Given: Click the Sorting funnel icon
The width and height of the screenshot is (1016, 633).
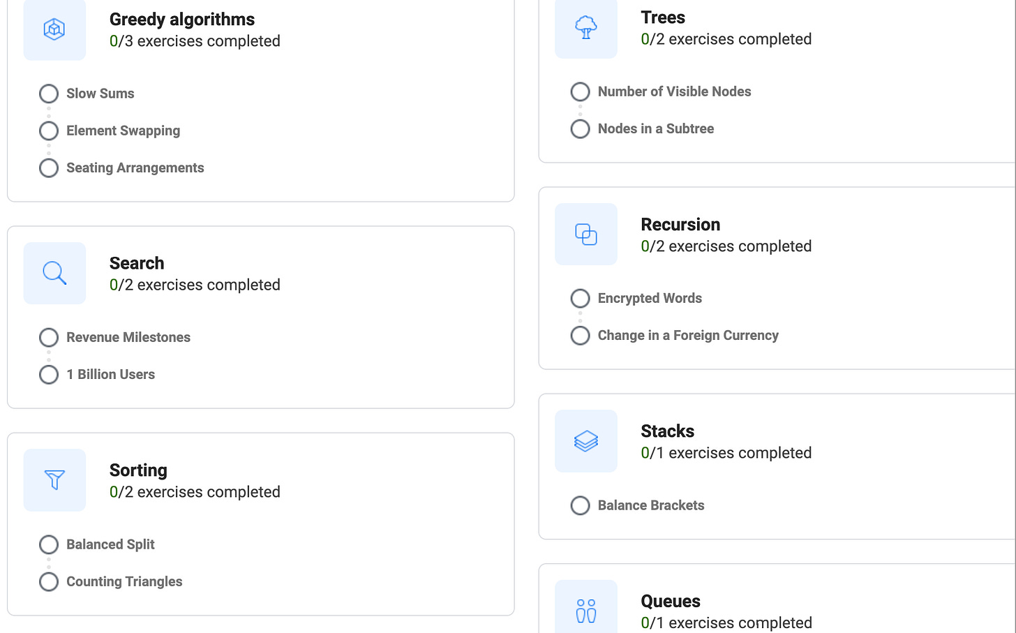Looking at the screenshot, I should pyautogui.click(x=54, y=480).
